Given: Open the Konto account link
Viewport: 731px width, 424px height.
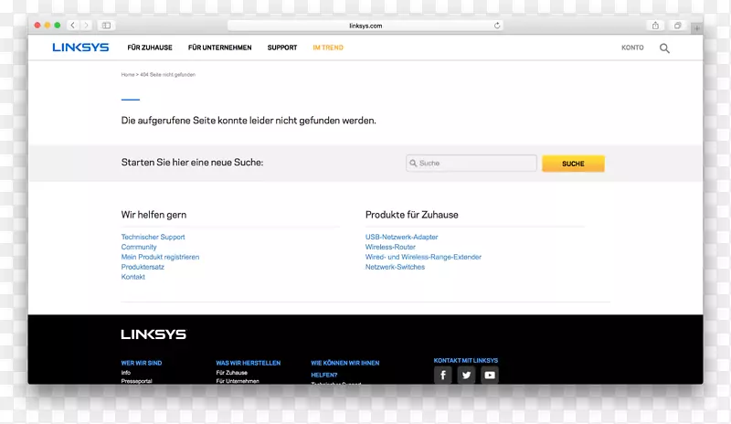Looking at the screenshot, I should point(632,48).
